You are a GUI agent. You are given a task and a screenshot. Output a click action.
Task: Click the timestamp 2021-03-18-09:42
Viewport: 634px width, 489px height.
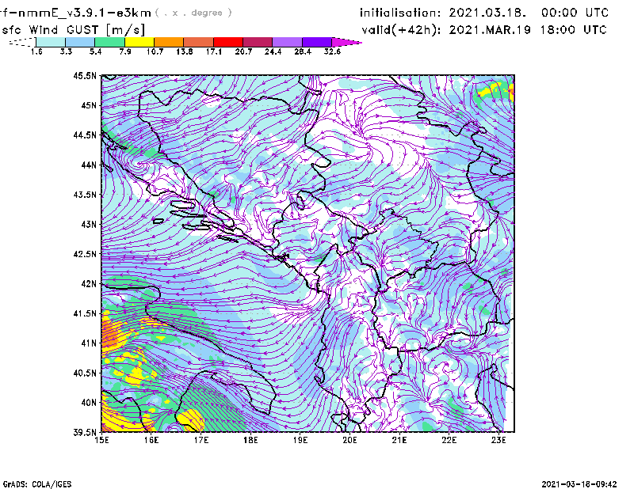point(579,484)
